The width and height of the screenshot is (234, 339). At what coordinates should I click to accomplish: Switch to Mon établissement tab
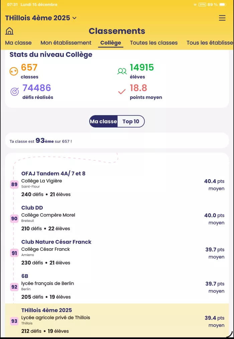[66, 43]
